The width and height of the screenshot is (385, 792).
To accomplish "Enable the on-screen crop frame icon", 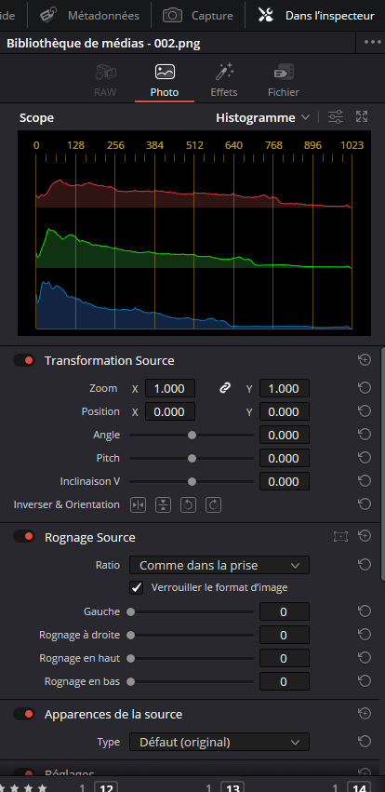I will pos(341,536).
